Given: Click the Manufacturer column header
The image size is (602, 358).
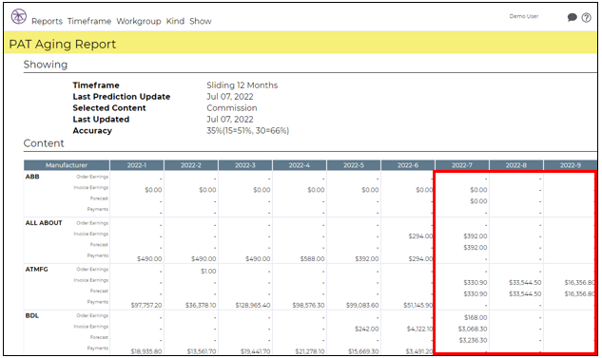Looking at the screenshot, I should click(x=67, y=165).
